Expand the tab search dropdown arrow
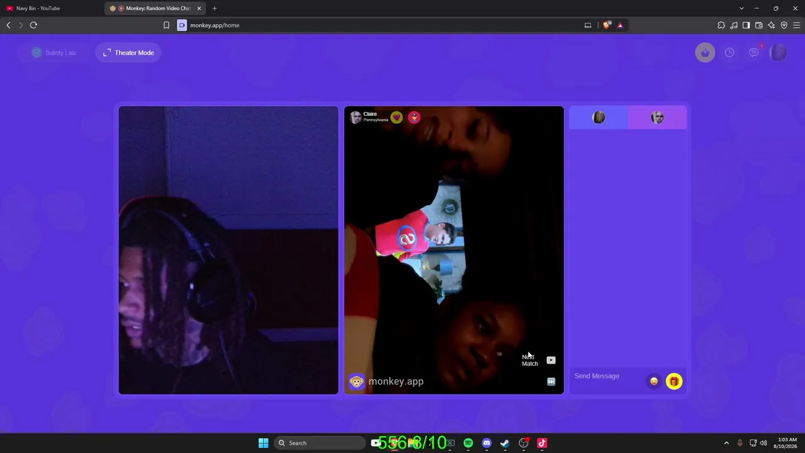The width and height of the screenshot is (805, 453). (x=741, y=8)
